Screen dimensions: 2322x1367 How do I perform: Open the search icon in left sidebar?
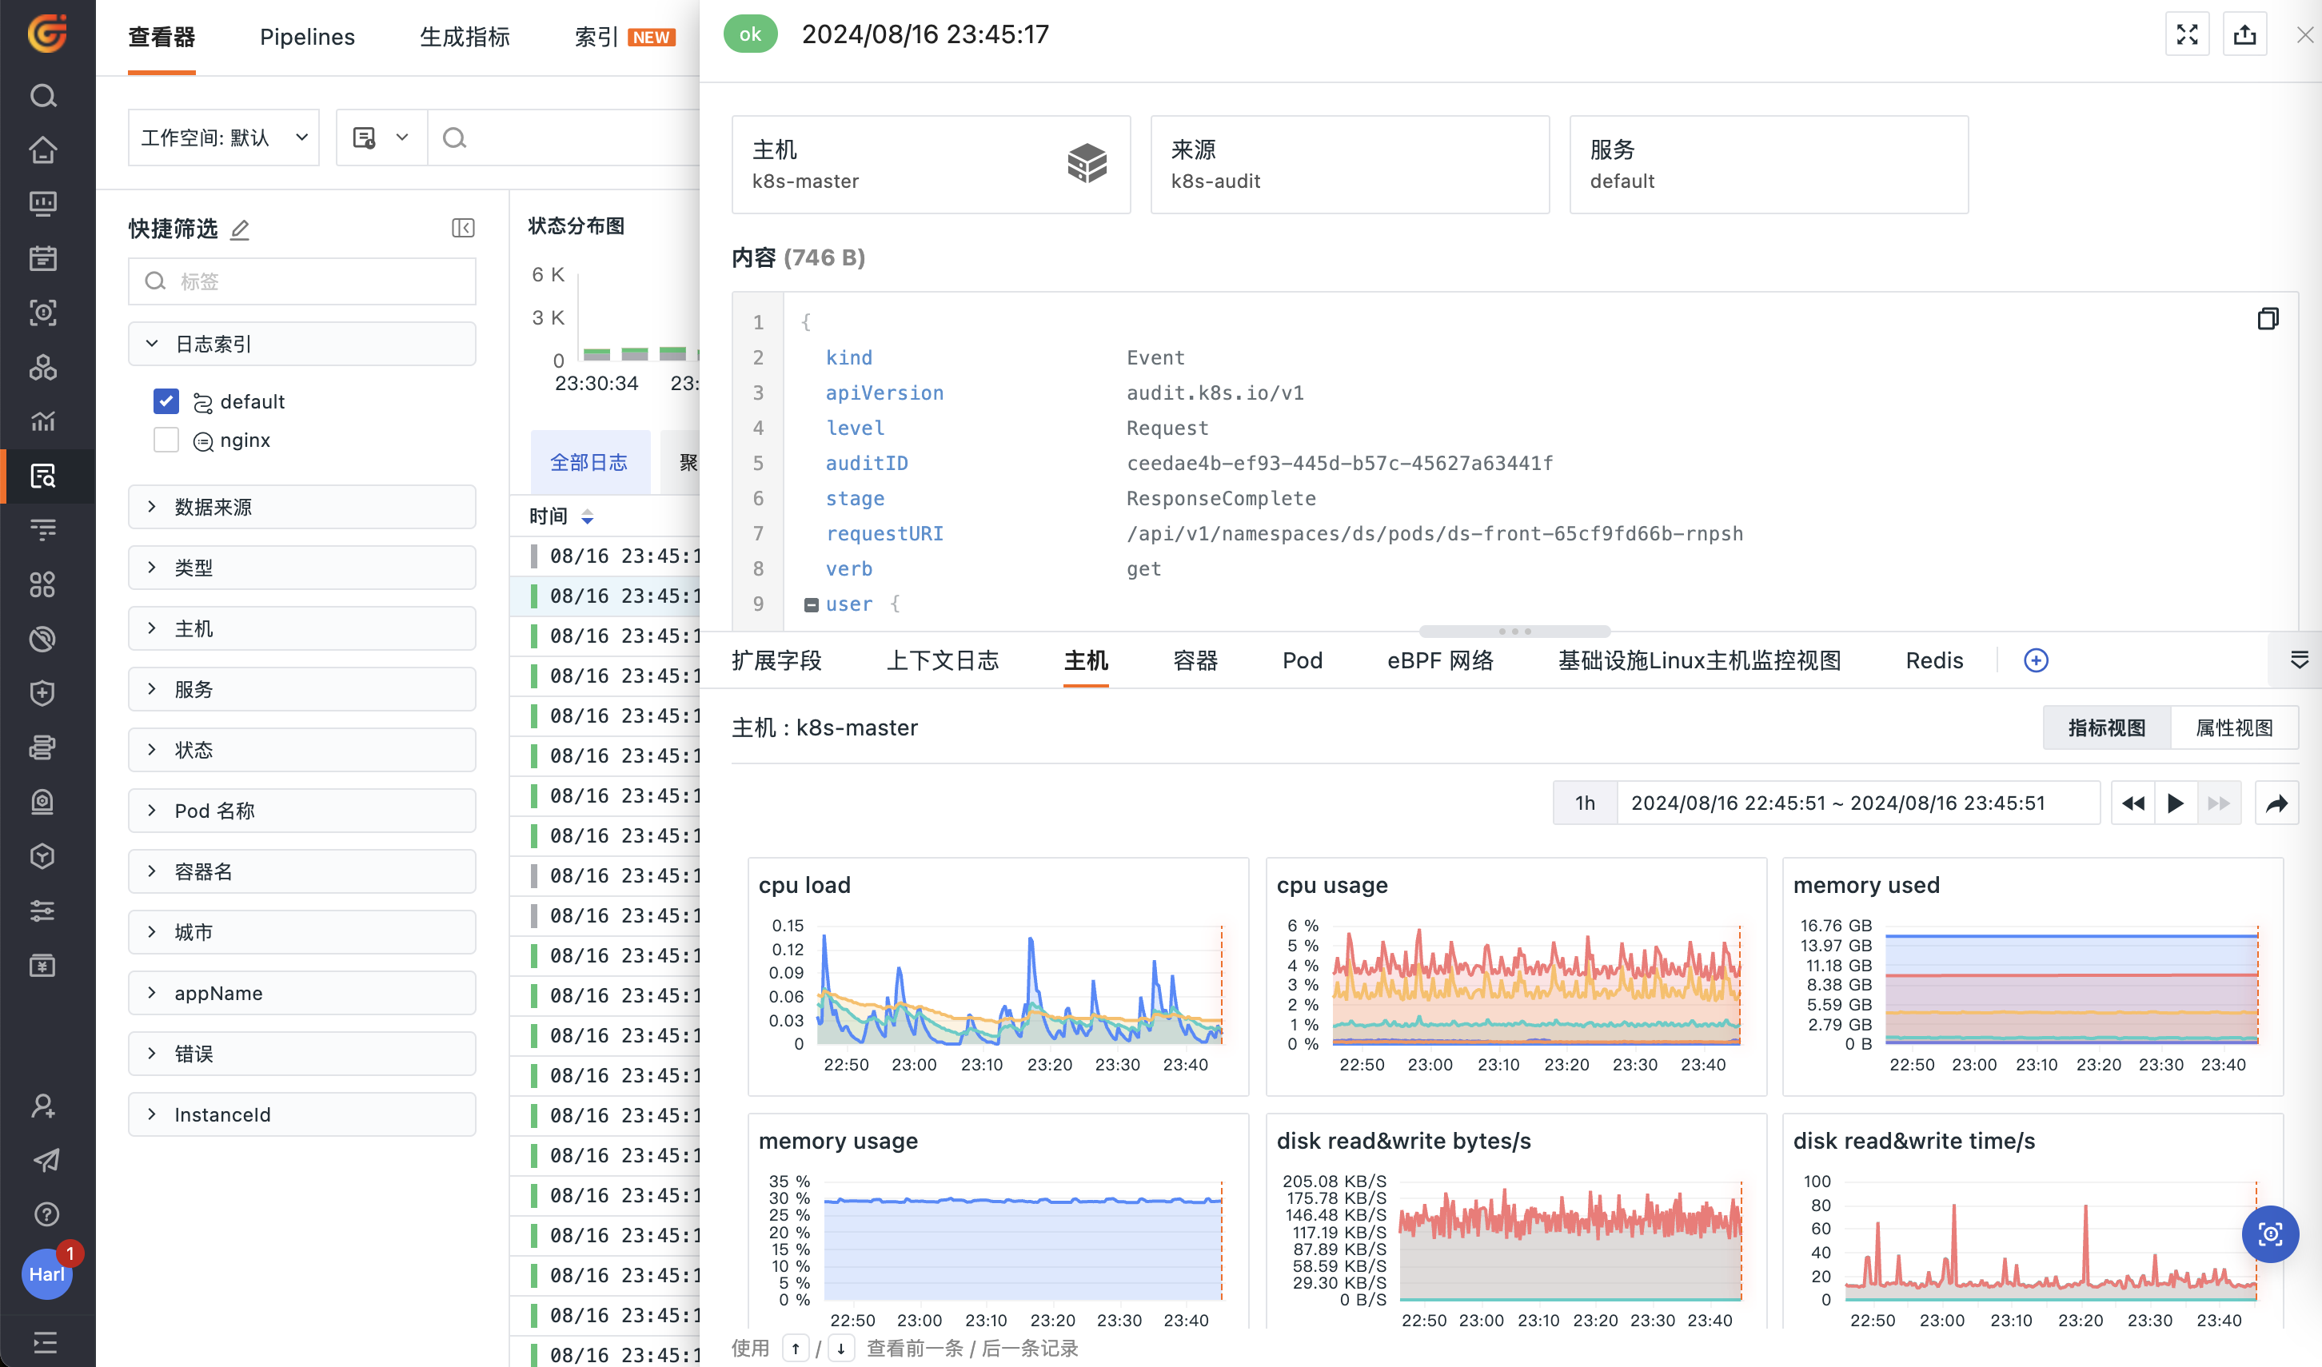[x=43, y=96]
